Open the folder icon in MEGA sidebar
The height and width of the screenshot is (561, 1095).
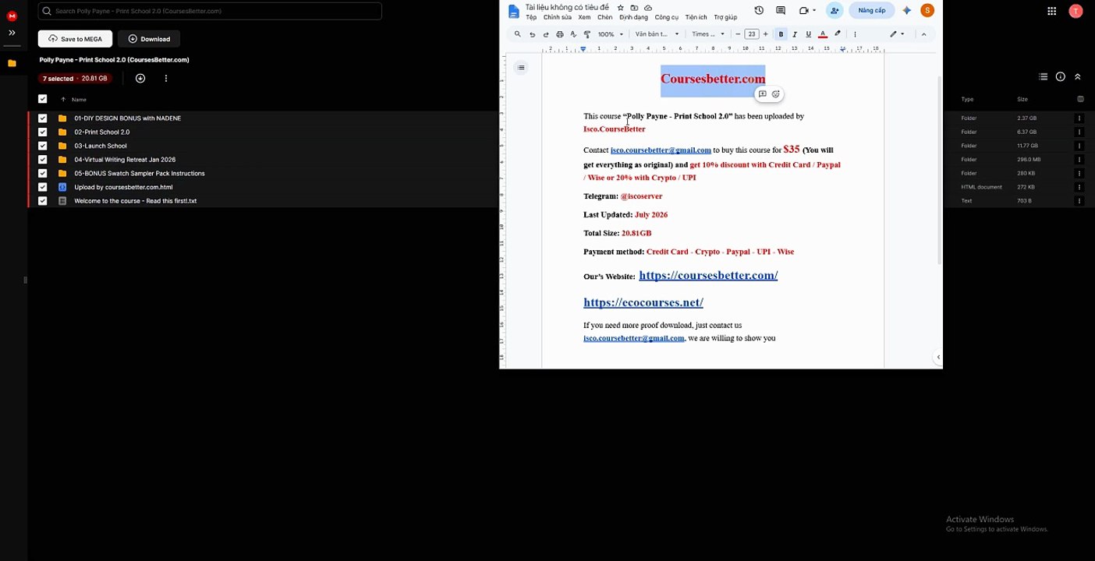pyautogui.click(x=12, y=63)
